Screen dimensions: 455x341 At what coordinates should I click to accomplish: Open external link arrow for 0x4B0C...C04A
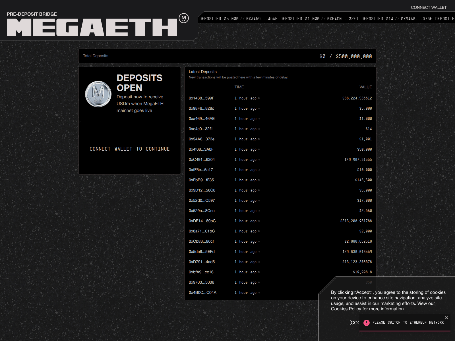tap(258, 293)
